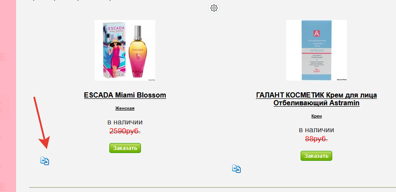Click 'в наличии' under ESCADA Miami Blossom

click(125, 122)
